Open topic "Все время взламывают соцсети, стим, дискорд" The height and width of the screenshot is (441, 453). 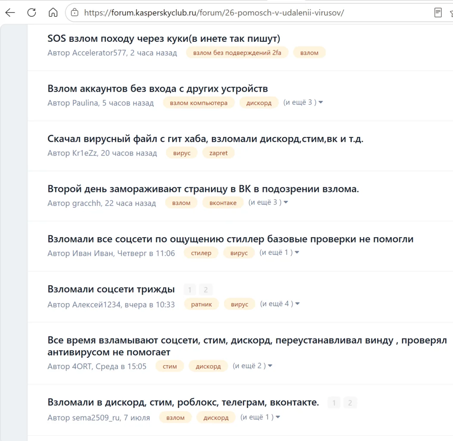tap(247, 346)
